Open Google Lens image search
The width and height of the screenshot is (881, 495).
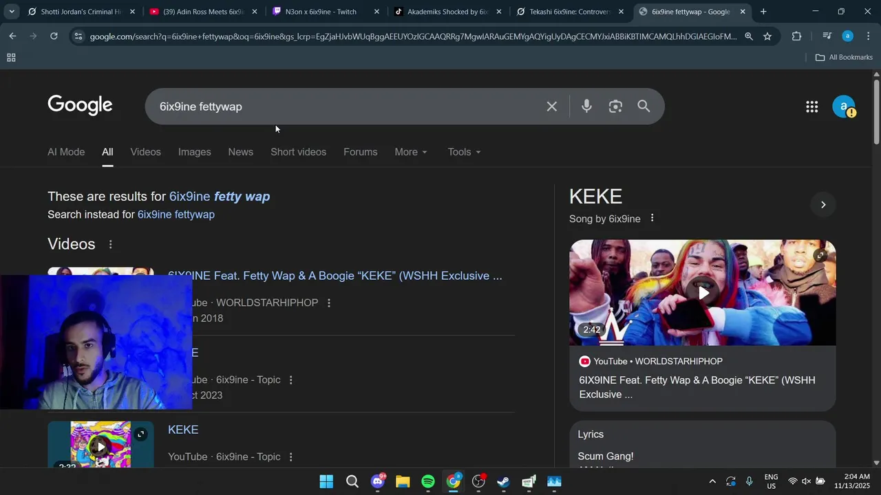[x=615, y=107]
